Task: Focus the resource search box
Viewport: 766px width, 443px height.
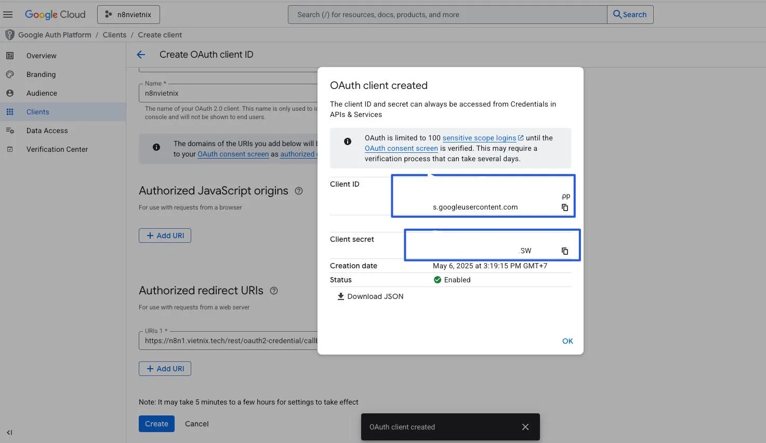Action: coord(447,15)
